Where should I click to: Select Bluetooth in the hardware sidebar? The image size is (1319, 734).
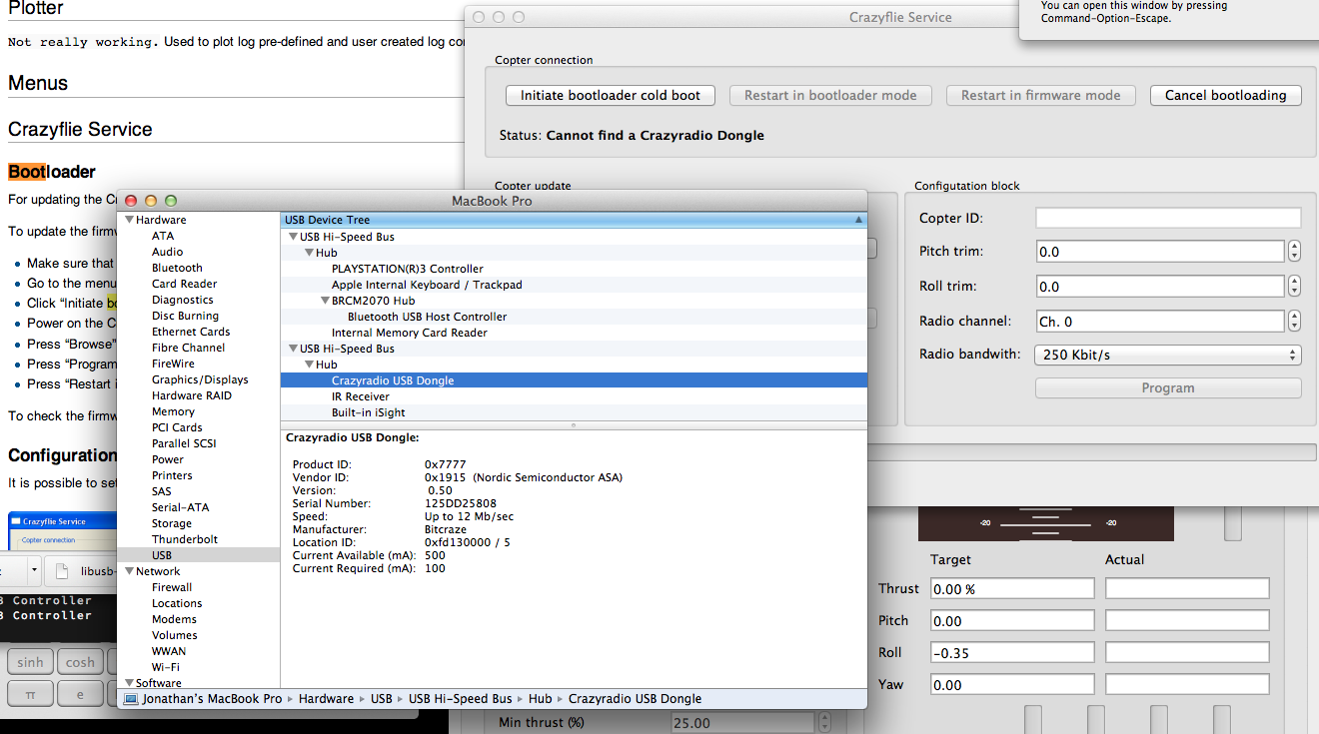(177, 268)
